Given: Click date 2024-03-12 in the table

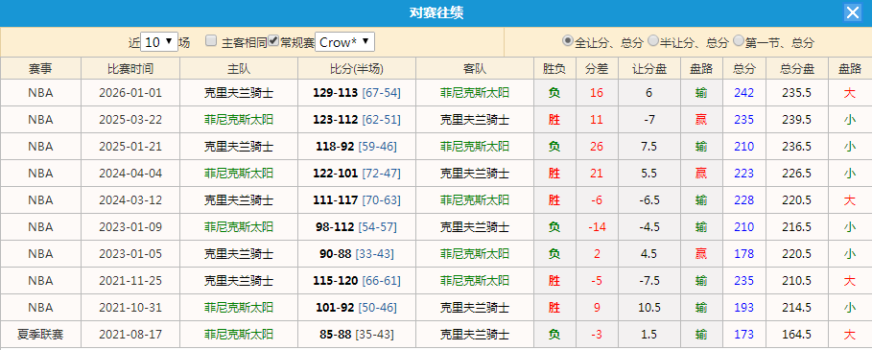Looking at the screenshot, I should point(130,200).
